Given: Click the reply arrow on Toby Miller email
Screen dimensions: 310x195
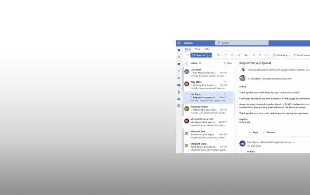Looking at the screenshot, I should point(225,82).
